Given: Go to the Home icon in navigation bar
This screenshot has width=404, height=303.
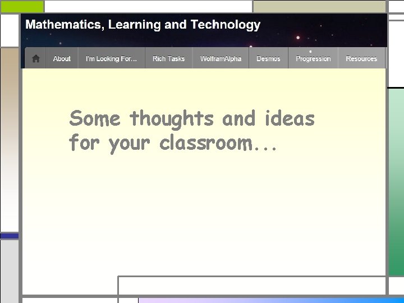Looking at the screenshot, I should [36, 58].
